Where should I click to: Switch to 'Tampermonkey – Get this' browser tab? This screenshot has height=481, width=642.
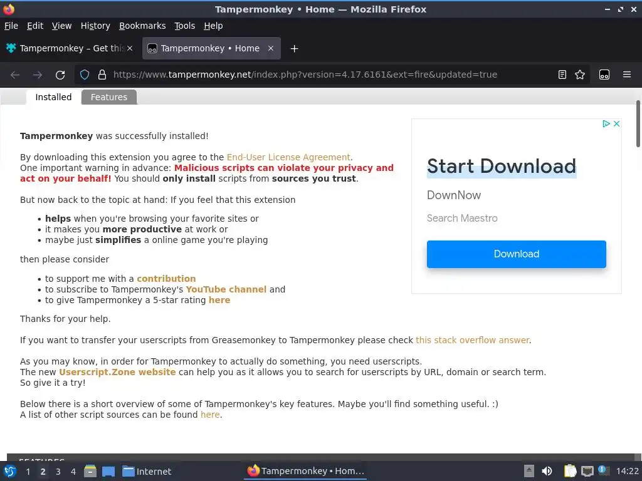[70, 48]
